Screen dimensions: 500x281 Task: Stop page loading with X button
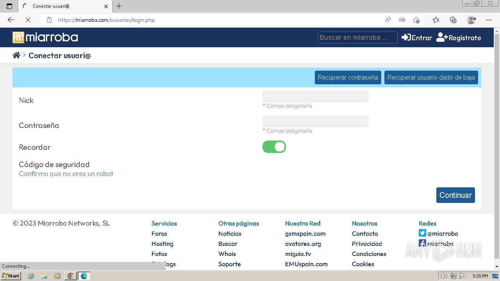coord(28,20)
